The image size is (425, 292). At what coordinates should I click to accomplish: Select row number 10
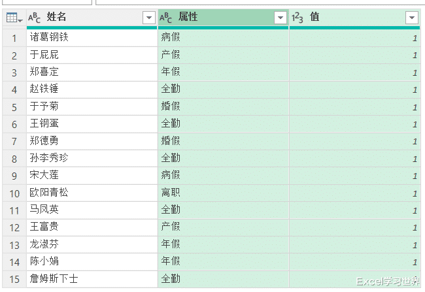point(13,193)
